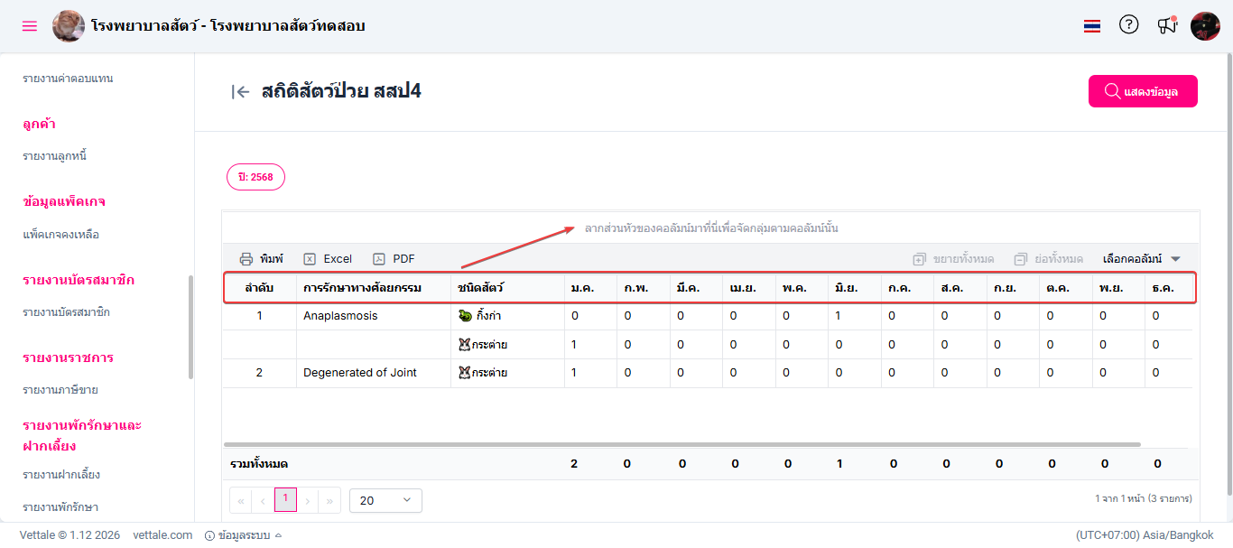1233x548 pixels.
Task: Open the page size 20 dropdown
Action: coord(385,500)
